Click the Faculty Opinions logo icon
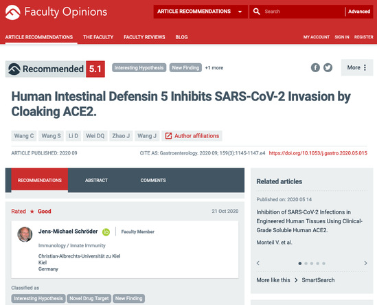This screenshot has width=377, height=305. click(x=13, y=12)
